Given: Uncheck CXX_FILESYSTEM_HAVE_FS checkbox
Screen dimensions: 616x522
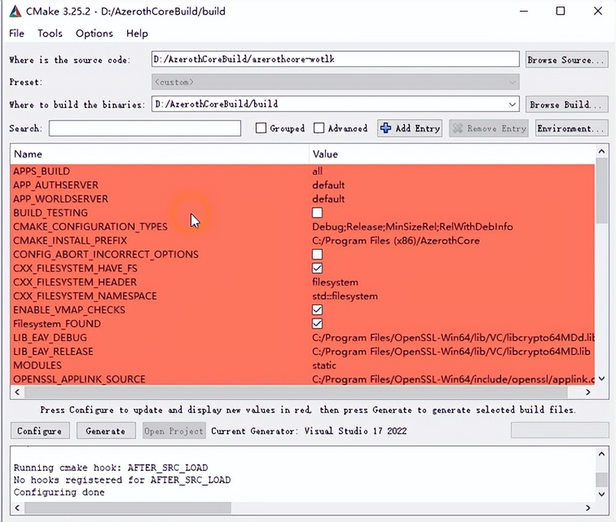Looking at the screenshot, I should [x=317, y=268].
